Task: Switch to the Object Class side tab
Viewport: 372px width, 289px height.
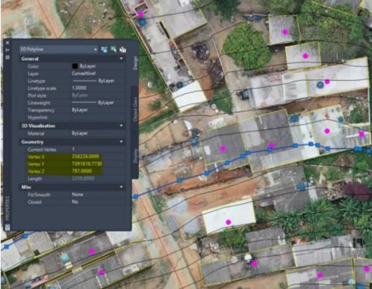Action: (135, 109)
